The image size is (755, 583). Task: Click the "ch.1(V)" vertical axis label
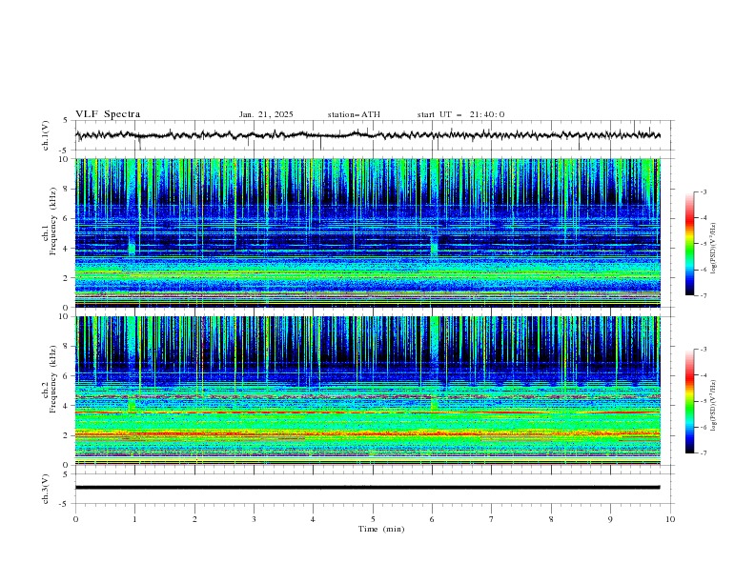46,135
